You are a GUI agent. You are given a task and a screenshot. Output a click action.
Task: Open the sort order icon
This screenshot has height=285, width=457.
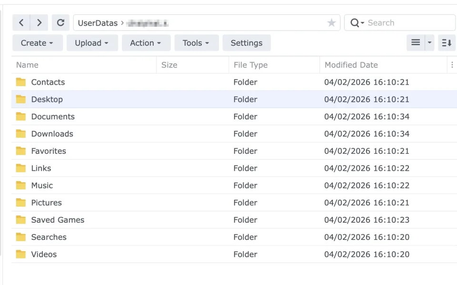[x=447, y=43]
